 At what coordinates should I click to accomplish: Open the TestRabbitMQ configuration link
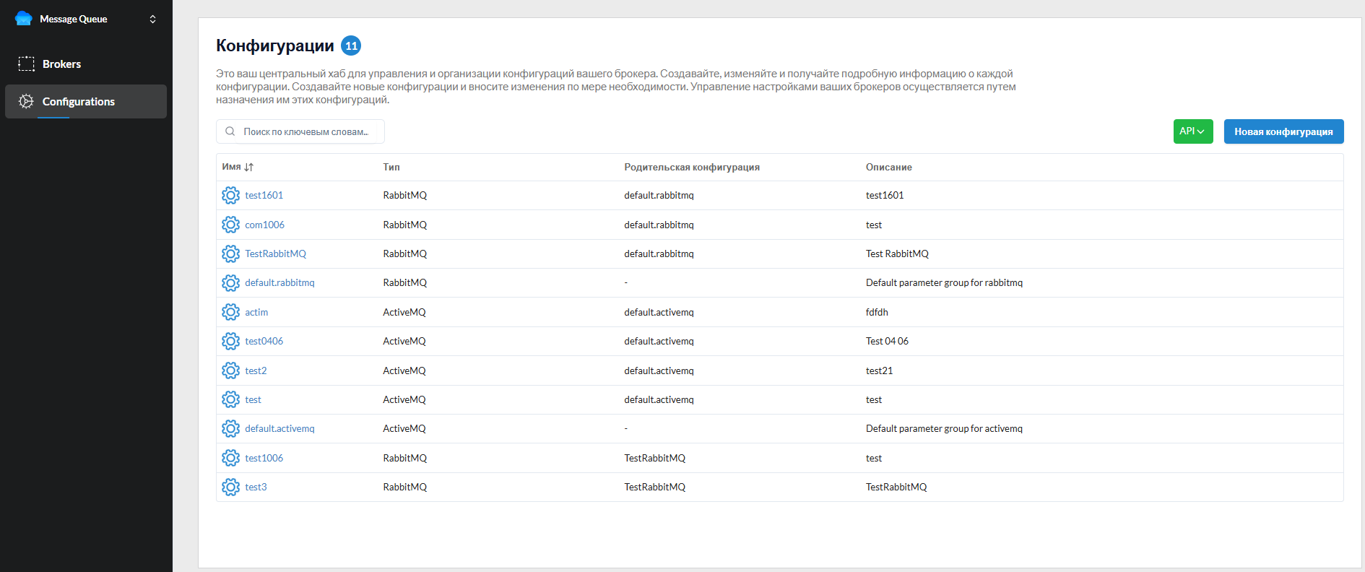click(x=275, y=253)
